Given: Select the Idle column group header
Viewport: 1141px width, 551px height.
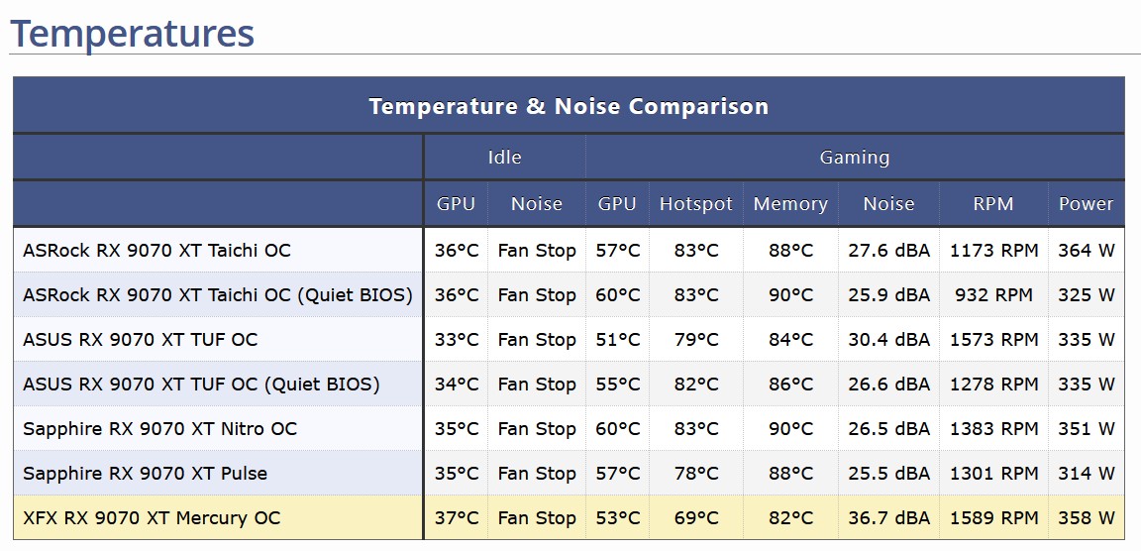Looking at the screenshot, I should tap(504, 157).
